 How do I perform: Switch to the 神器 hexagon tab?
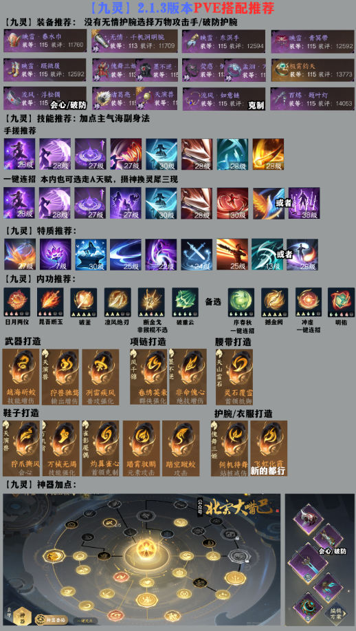point(22,616)
